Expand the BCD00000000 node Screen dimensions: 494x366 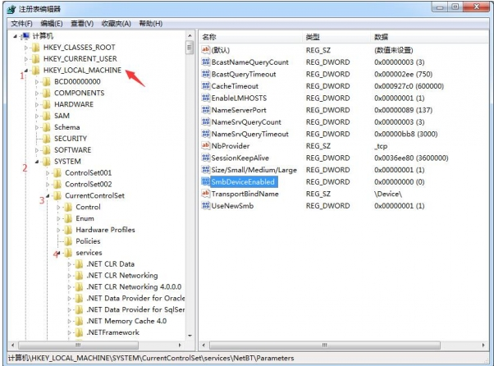coord(37,82)
